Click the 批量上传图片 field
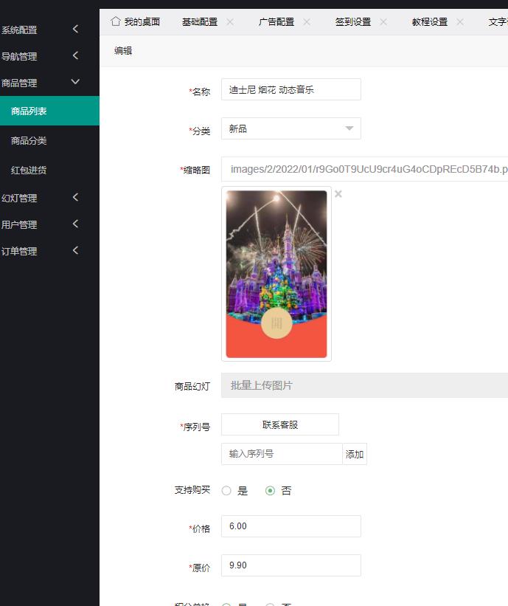 tap(364, 385)
